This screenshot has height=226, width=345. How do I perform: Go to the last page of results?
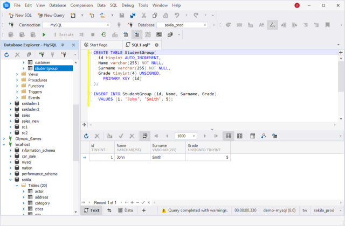pos(216,136)
